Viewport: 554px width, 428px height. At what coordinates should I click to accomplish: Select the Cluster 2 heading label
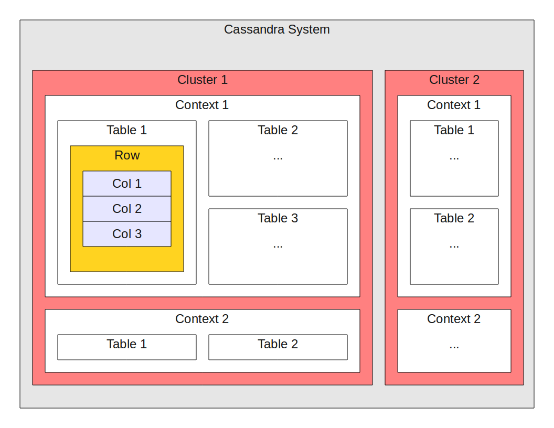tap(454, 80)
